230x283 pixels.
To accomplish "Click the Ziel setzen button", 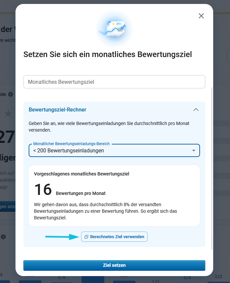I will [114, 265].
